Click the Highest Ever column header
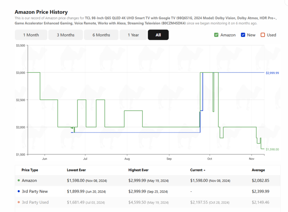The image size is (288, 212). click(139, 170)
